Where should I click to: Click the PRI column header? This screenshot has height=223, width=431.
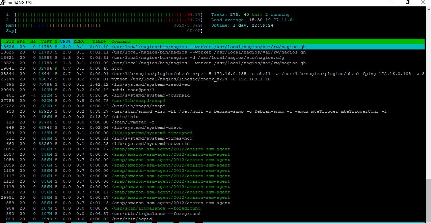(x=21, y=41)
